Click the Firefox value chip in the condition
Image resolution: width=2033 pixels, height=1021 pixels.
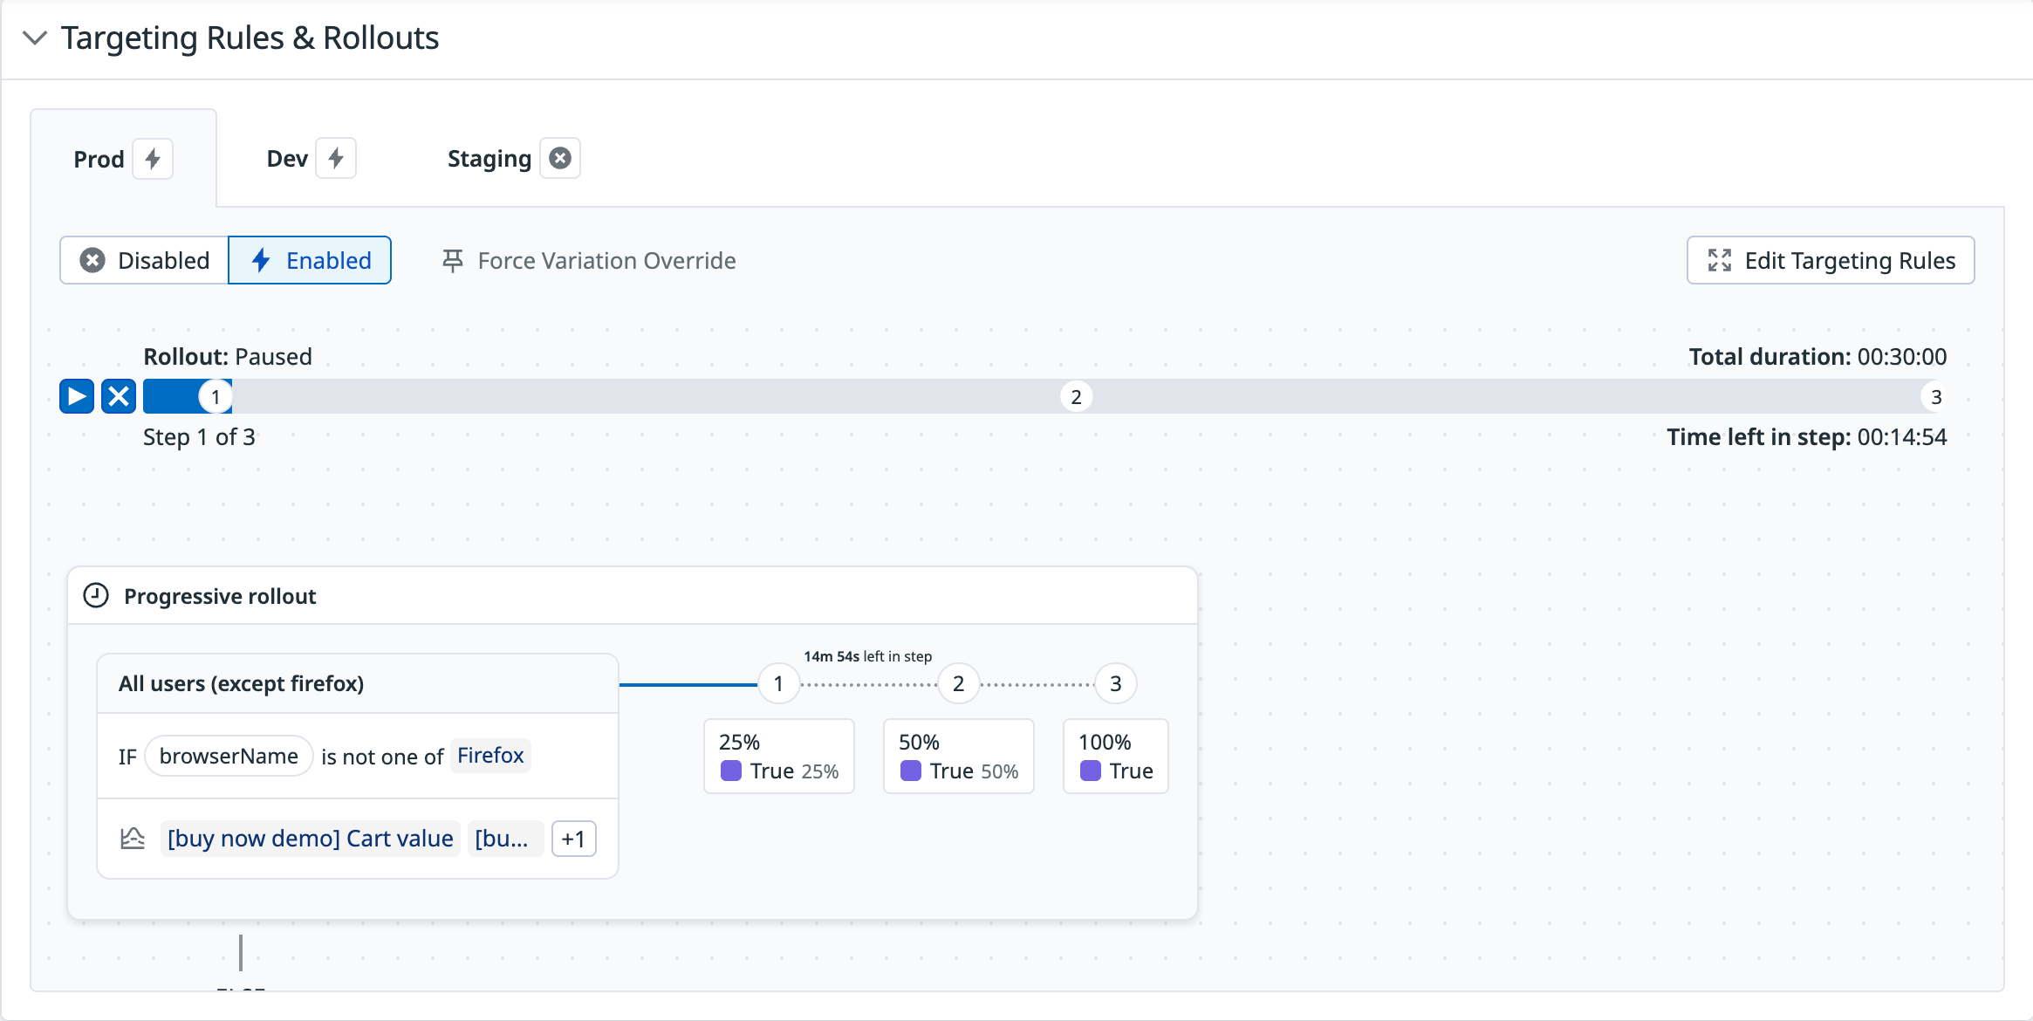click(490, 756)
